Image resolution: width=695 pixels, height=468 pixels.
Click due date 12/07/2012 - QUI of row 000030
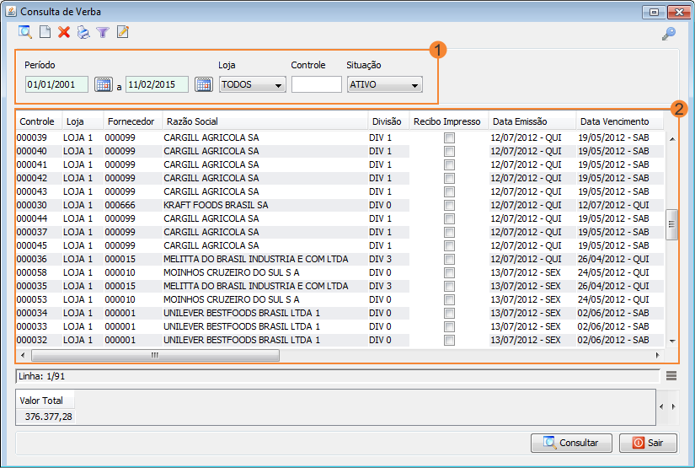pyautogui.click(x=613, y=206)
